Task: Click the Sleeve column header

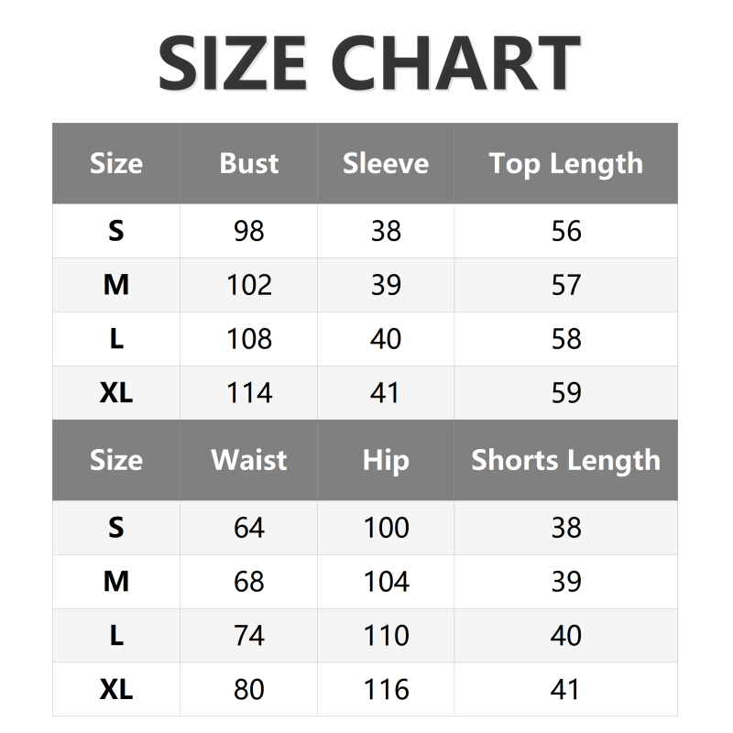Action: pos(386,163)
